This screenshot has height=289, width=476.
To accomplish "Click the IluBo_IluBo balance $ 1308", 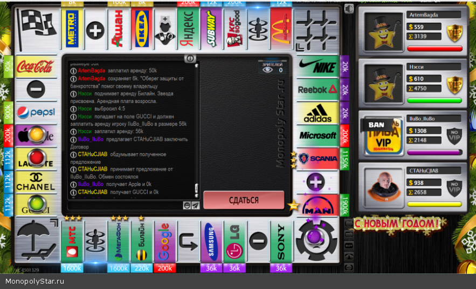I will coord(424,130).
